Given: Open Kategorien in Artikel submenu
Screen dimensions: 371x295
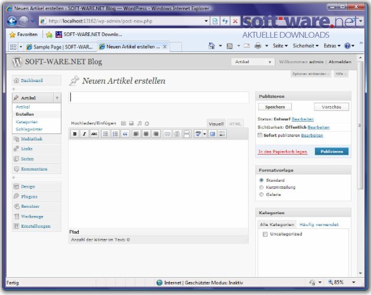Looking at the screenshot, I should coord(27,122).
